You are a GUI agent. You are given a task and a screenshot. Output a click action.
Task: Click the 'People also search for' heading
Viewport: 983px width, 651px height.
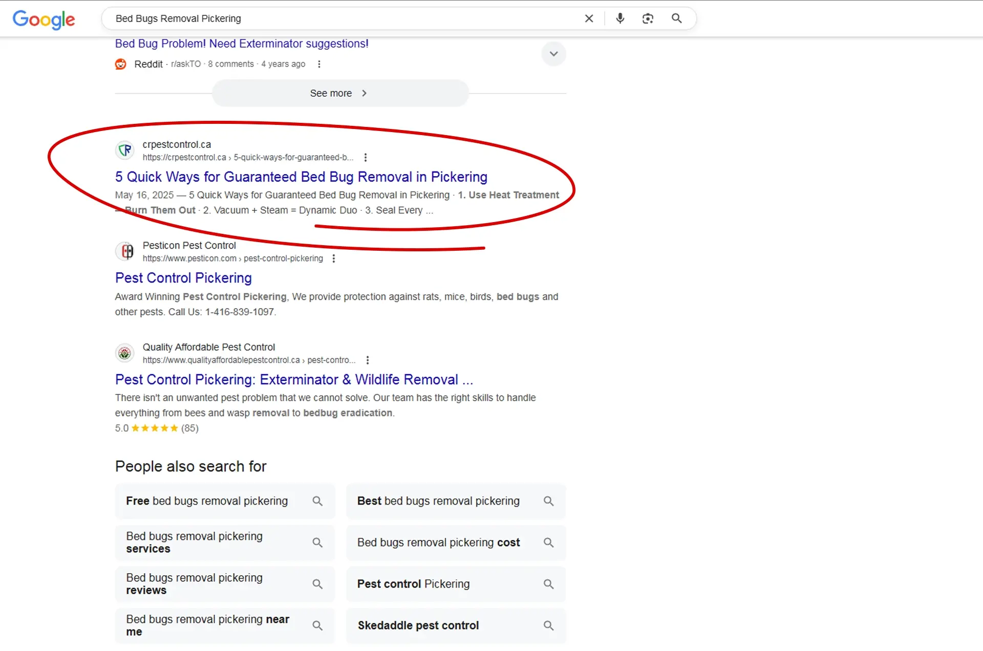pyautogui.click(x=190, y=467)
